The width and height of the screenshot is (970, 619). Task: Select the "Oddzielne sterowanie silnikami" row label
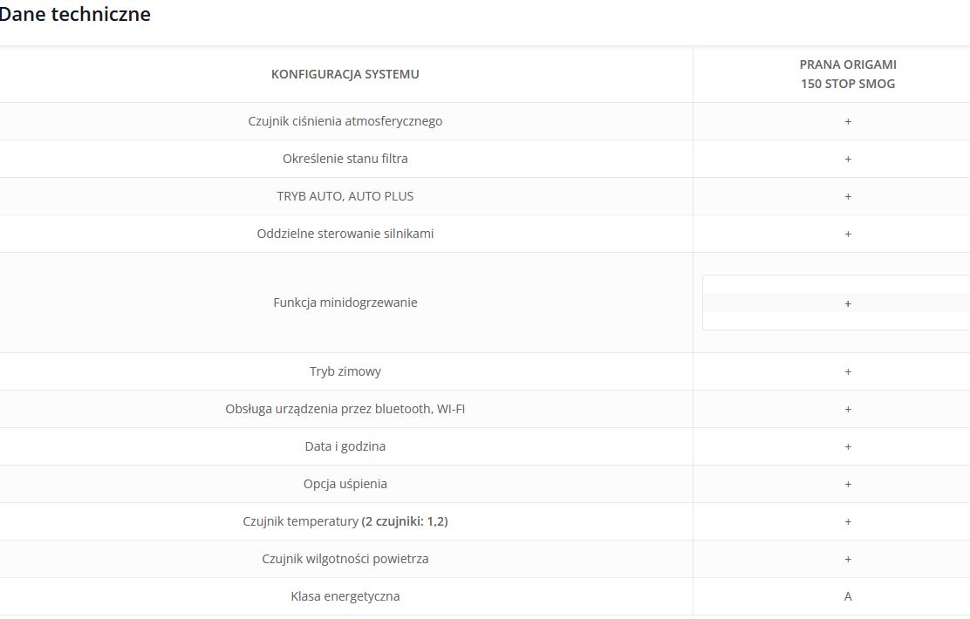coord(345,234)
